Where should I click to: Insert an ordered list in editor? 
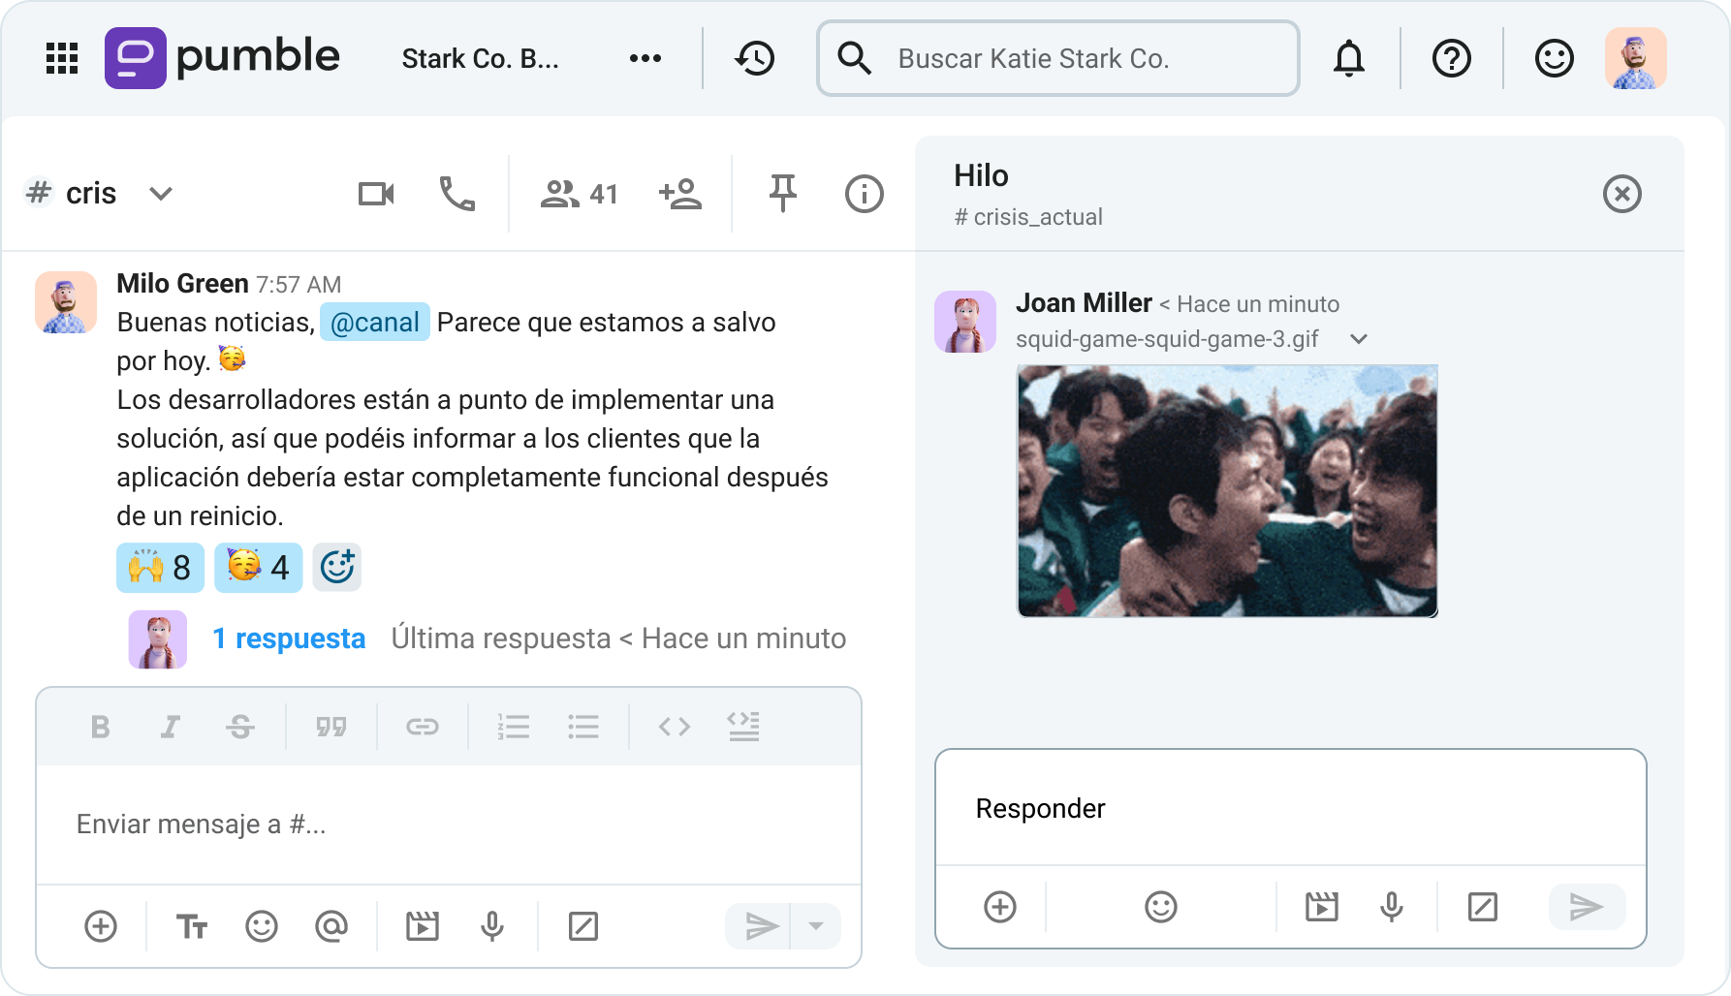click(513, 726)
